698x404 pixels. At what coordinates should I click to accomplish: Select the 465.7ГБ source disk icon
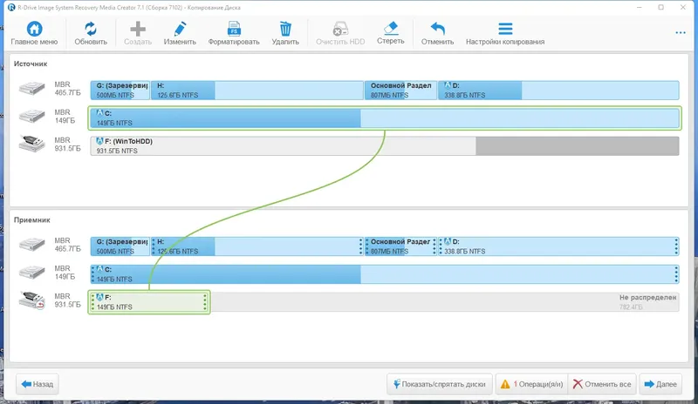[x=31, y=88]
